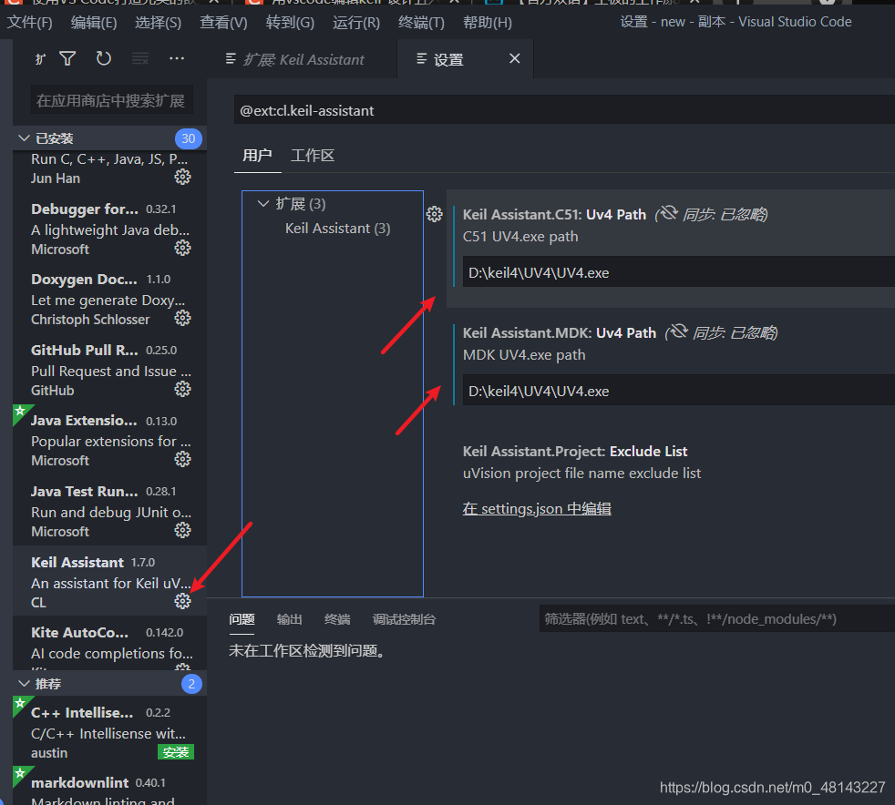Image resolution: width=895 pixels, height=805 pixels.
Task: Switch to the 问题 panel tab
Action: coord(242,619)
